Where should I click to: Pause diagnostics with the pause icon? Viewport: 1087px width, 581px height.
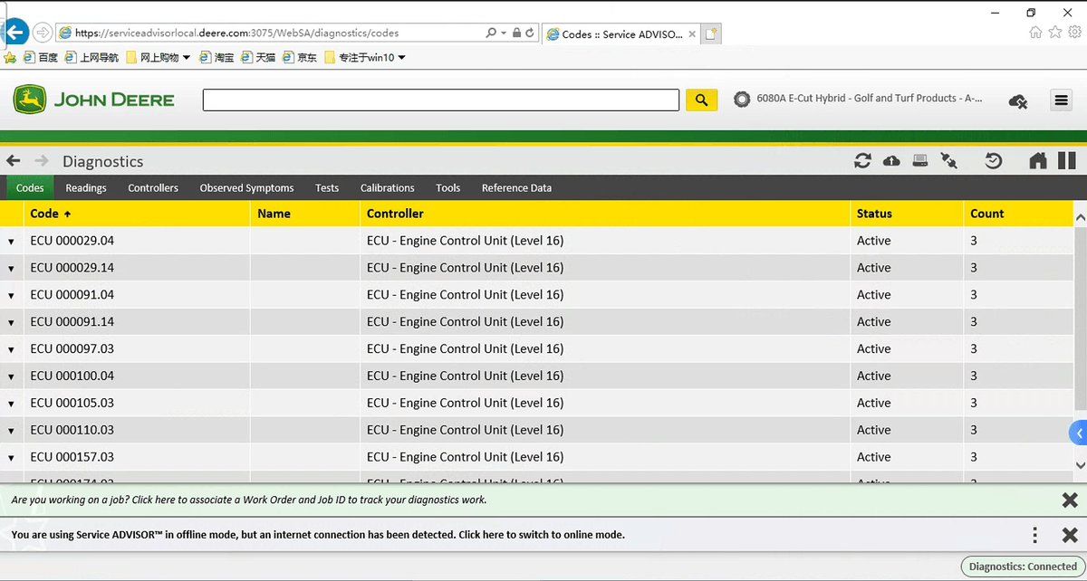[1067, 161]
